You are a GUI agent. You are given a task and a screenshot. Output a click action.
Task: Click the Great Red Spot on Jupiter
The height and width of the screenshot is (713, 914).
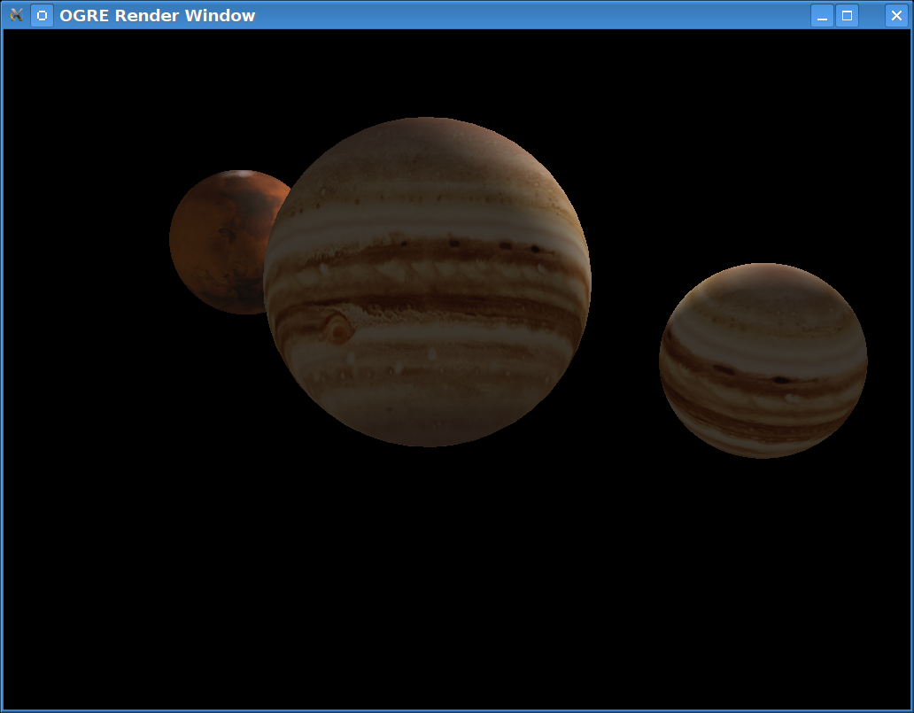338,329
